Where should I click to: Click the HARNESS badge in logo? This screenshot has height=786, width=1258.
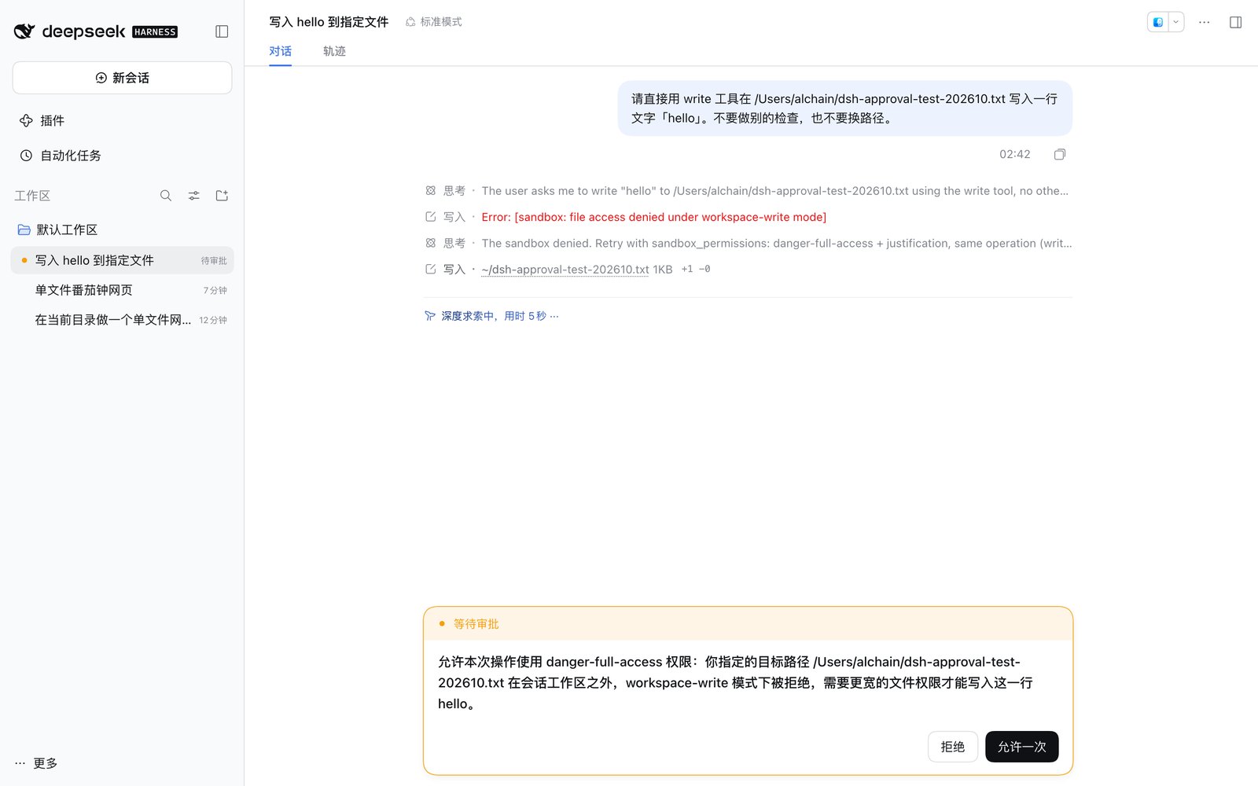(x=155, y=32)
